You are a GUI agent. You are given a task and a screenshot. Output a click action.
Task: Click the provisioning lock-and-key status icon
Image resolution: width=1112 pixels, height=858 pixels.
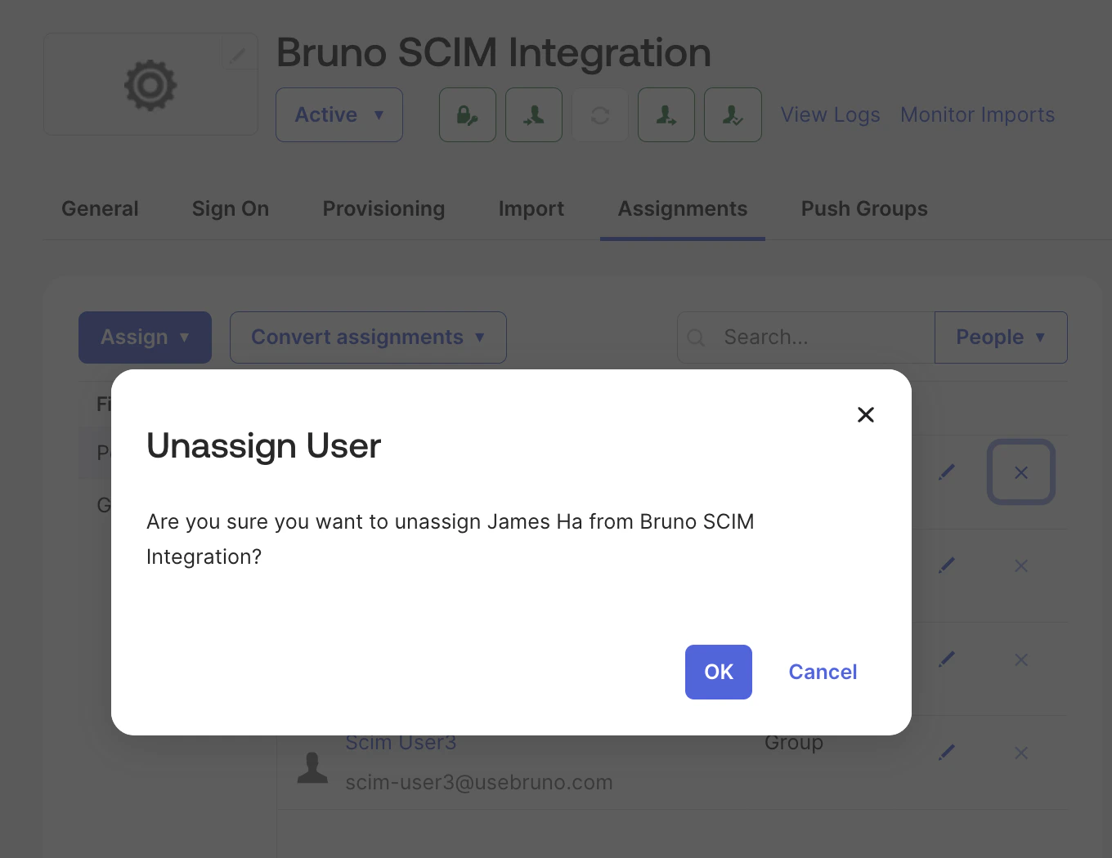click(x=467, y=114)
